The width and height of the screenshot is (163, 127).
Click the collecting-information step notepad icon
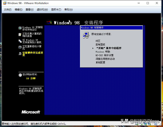[20, 34]
